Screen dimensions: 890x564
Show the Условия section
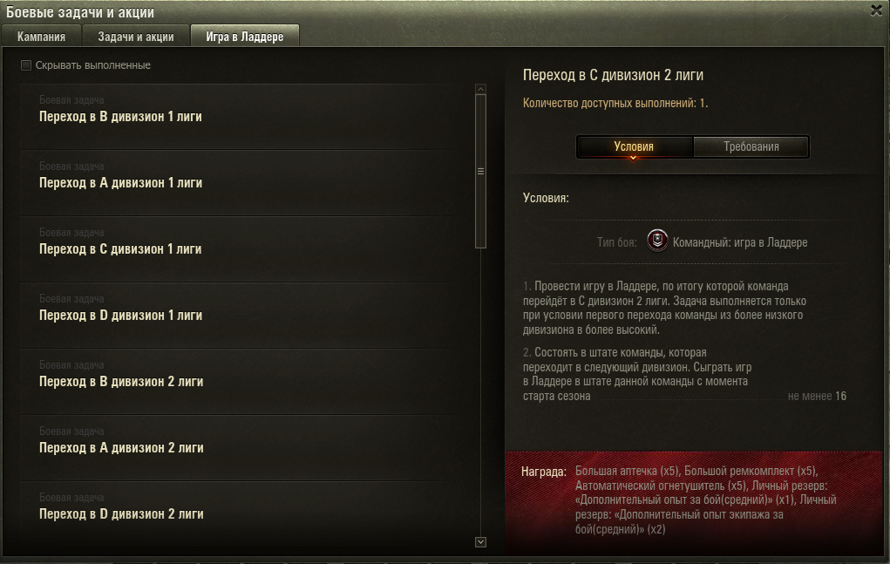634,146
